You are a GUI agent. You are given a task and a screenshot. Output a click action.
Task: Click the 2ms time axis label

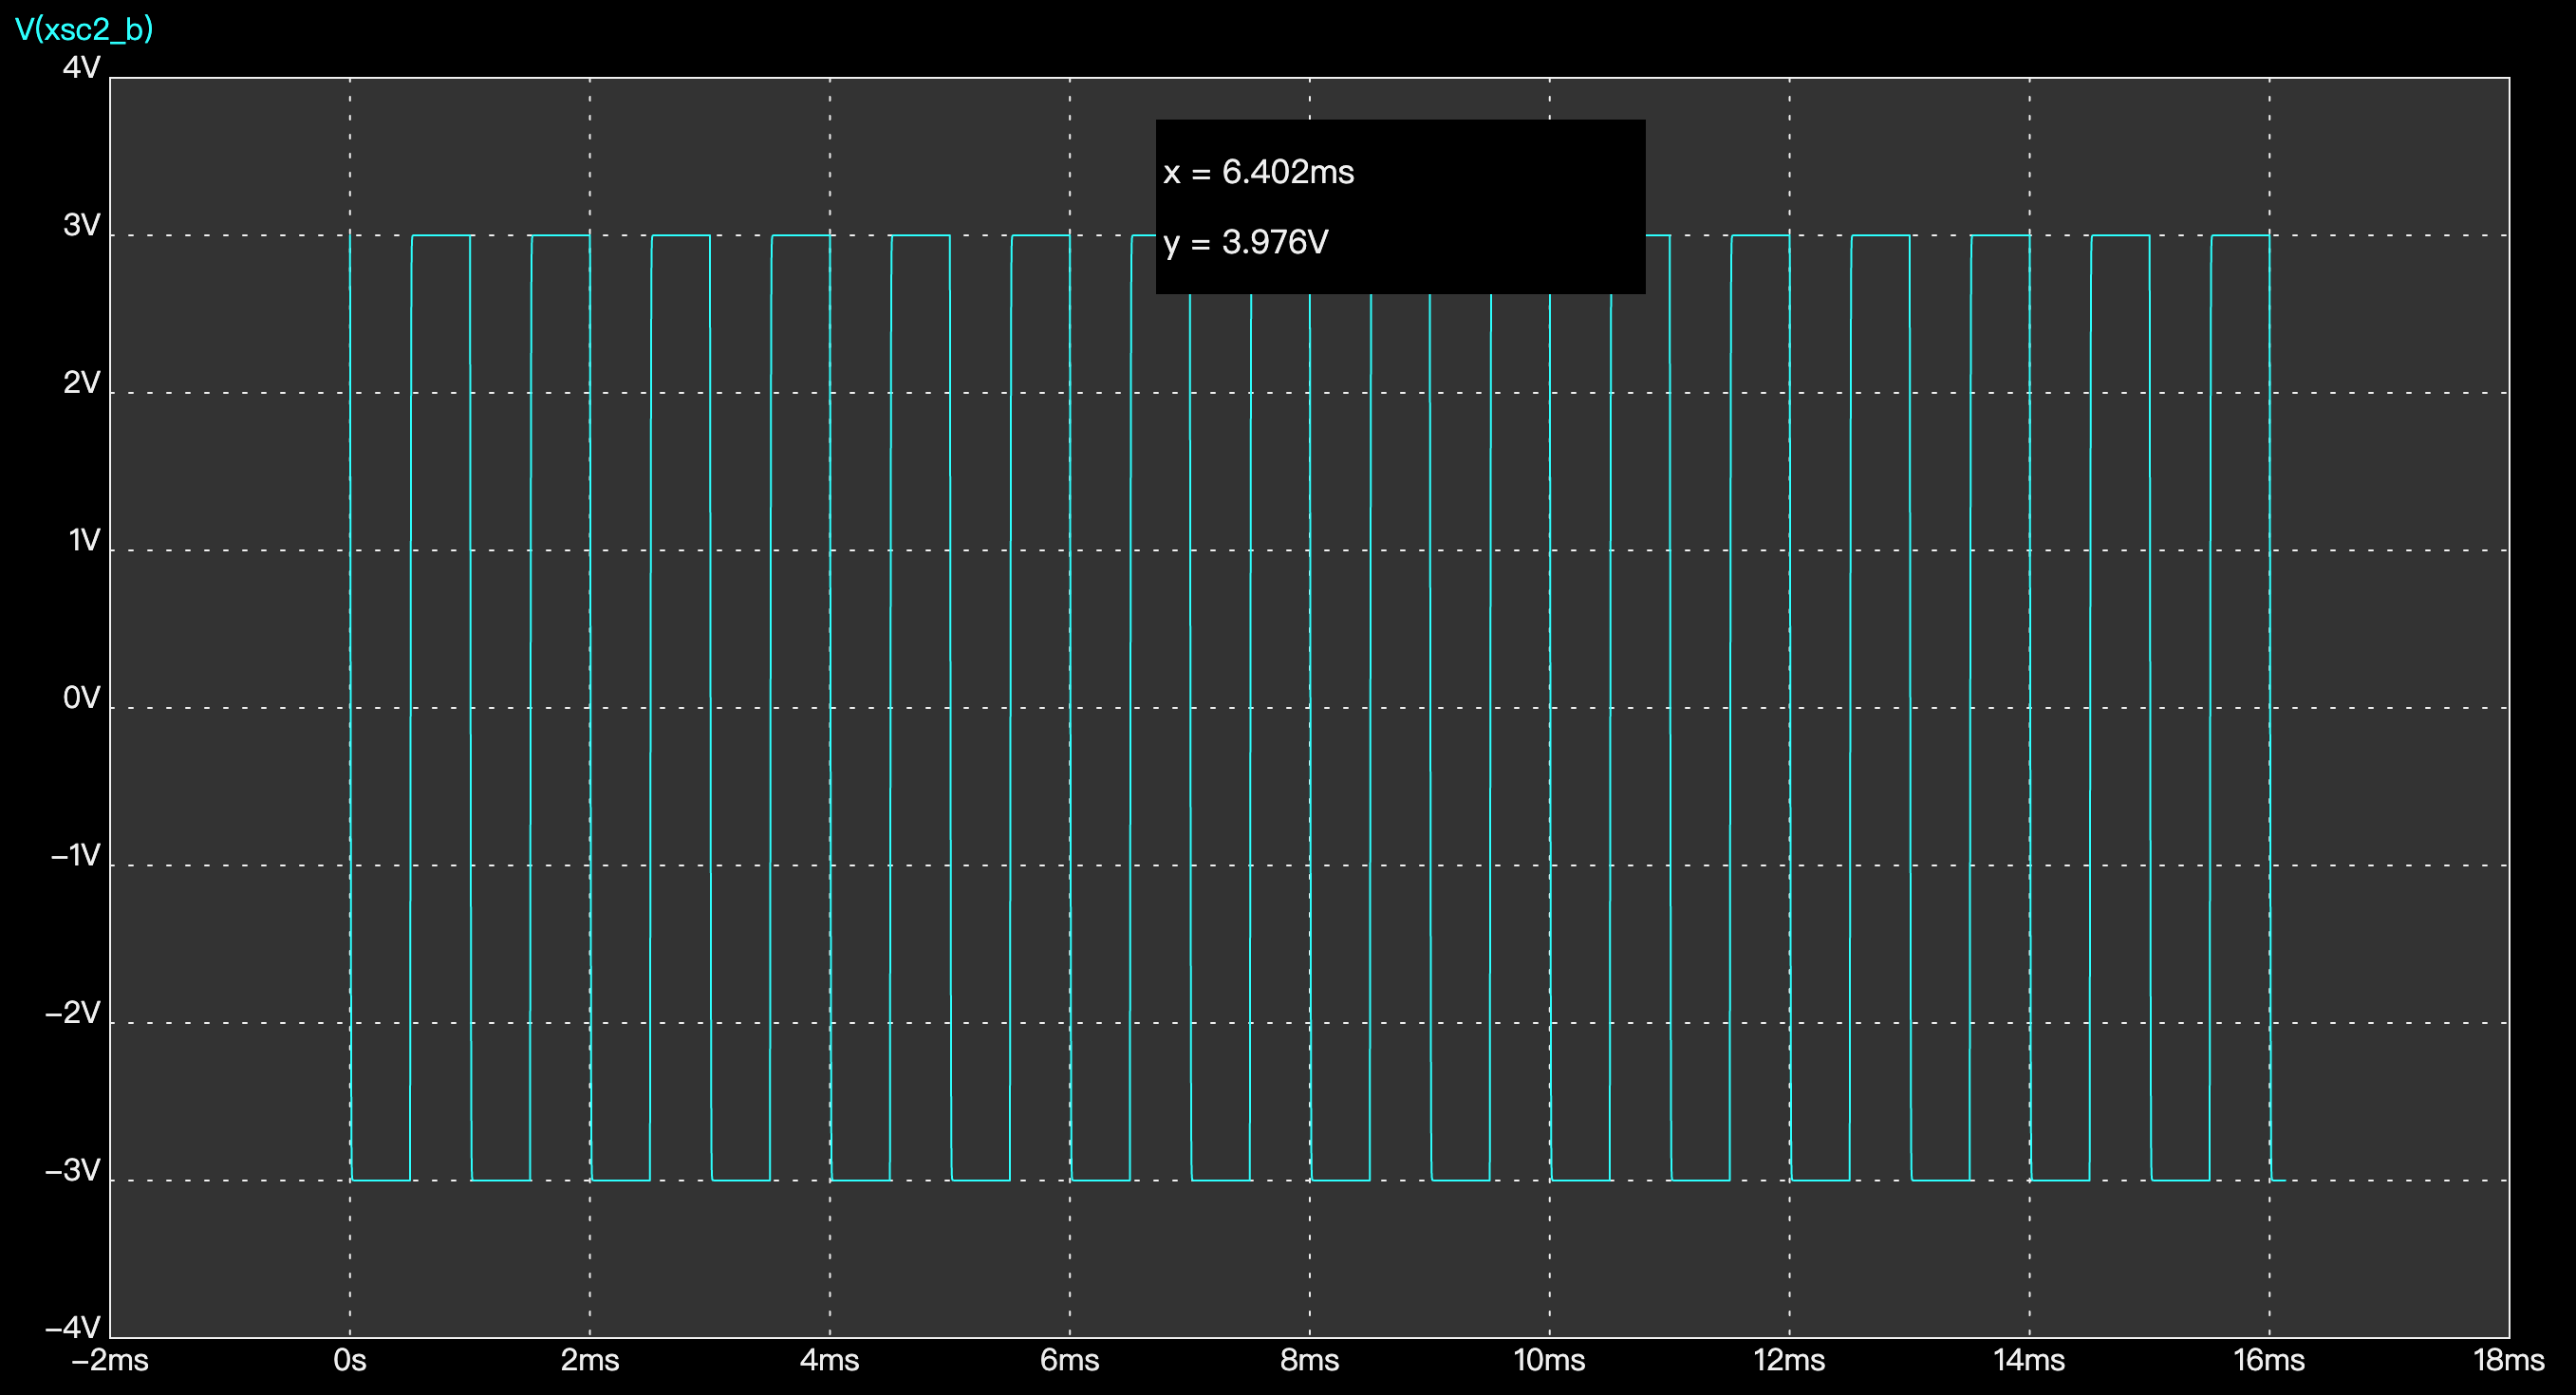590,1360
